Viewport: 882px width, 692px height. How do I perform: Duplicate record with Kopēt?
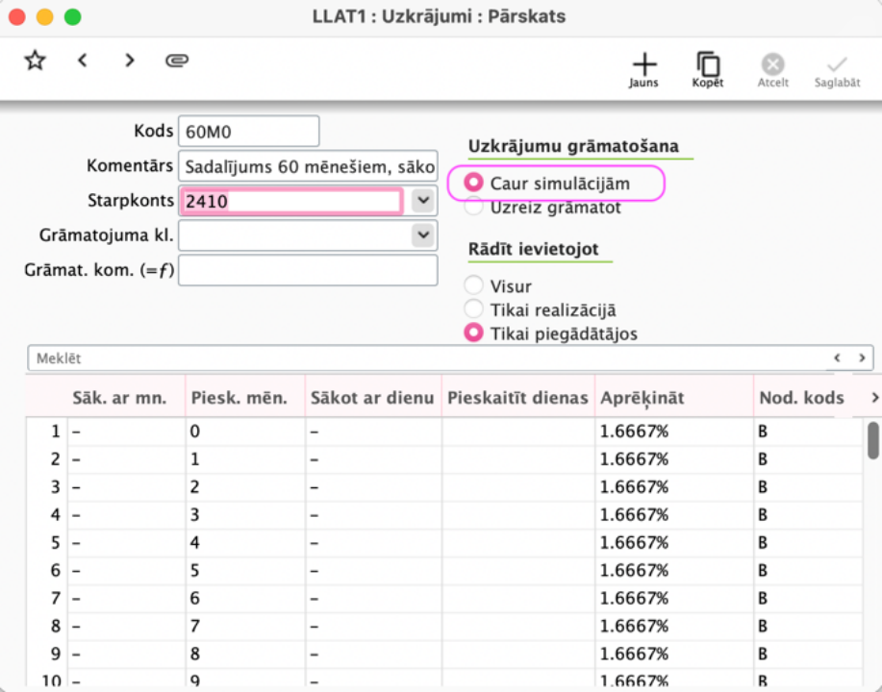pos(708,70)
